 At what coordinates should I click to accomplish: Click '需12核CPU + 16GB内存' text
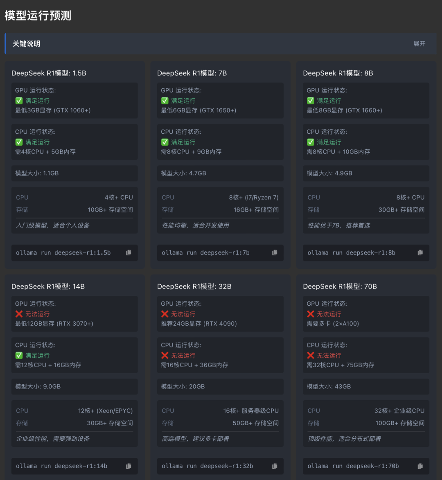pos(48,365)
